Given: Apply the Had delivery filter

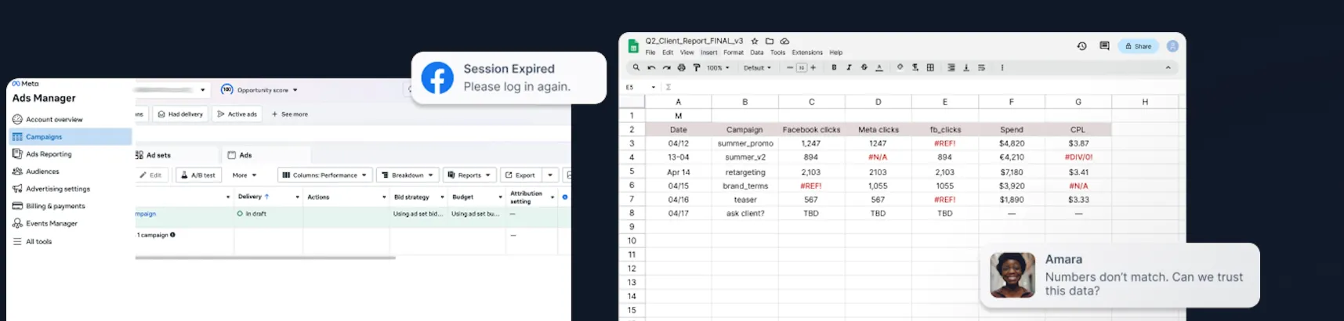Looking at the screenshot, I should click(180, 114).
